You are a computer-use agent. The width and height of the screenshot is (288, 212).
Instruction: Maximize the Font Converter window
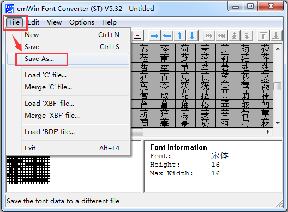(250, 7)
